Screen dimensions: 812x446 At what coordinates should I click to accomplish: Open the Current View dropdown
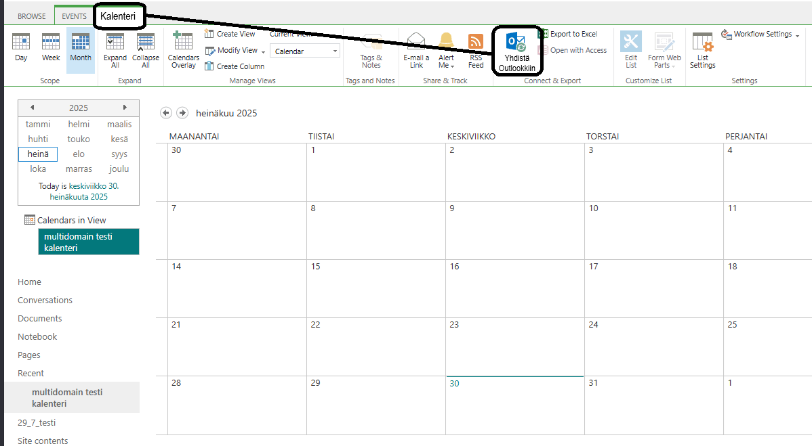(x=305, y=51)
